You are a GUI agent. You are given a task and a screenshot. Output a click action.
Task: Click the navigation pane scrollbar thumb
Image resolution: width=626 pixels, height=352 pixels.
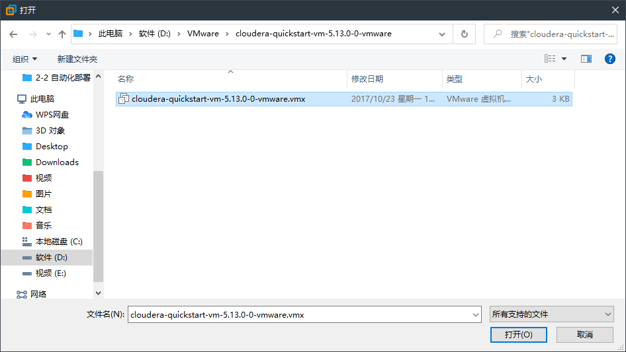pyautogui.click(x=98, y=227)
